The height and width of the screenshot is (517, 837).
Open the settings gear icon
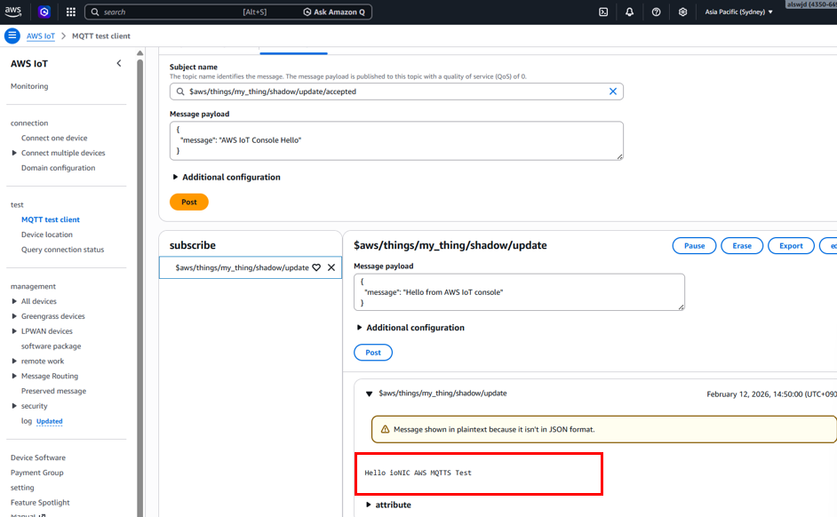[682, 12]
